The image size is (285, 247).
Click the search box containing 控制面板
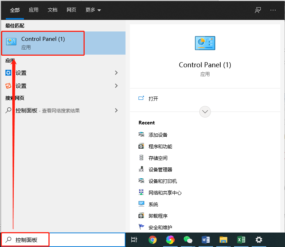pyautogui.click(x=63, y=240)
